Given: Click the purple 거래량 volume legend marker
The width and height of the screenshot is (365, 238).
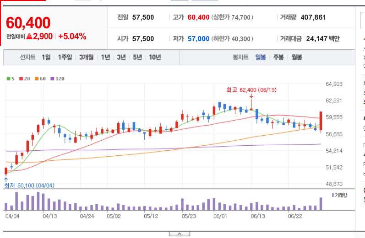Looking at the screenshot, I should pos(333,195).
